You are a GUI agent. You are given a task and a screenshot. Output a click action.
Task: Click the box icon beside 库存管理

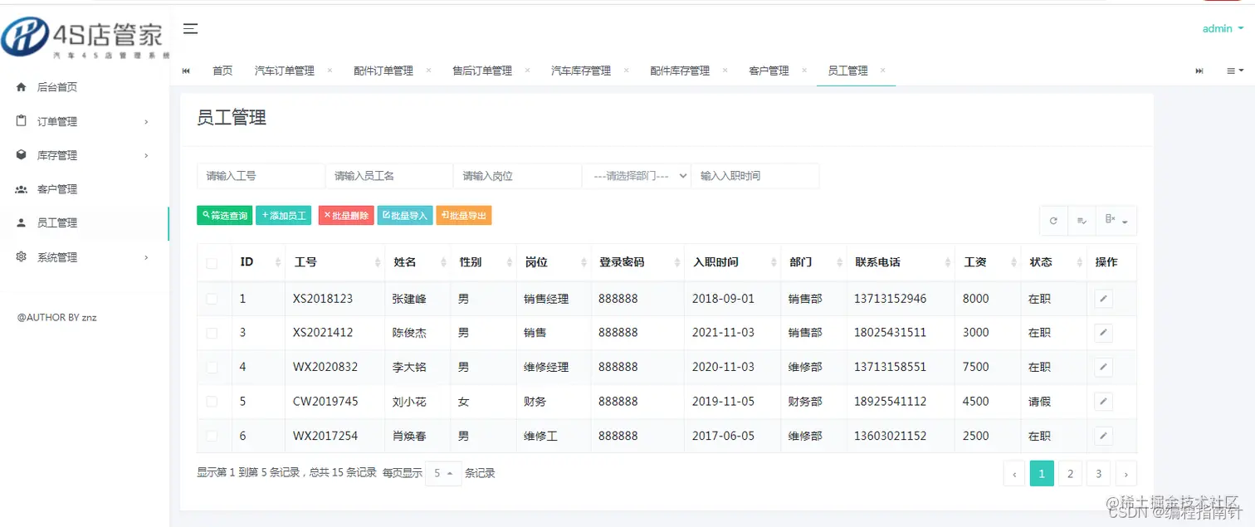click(x=22, y=155)
